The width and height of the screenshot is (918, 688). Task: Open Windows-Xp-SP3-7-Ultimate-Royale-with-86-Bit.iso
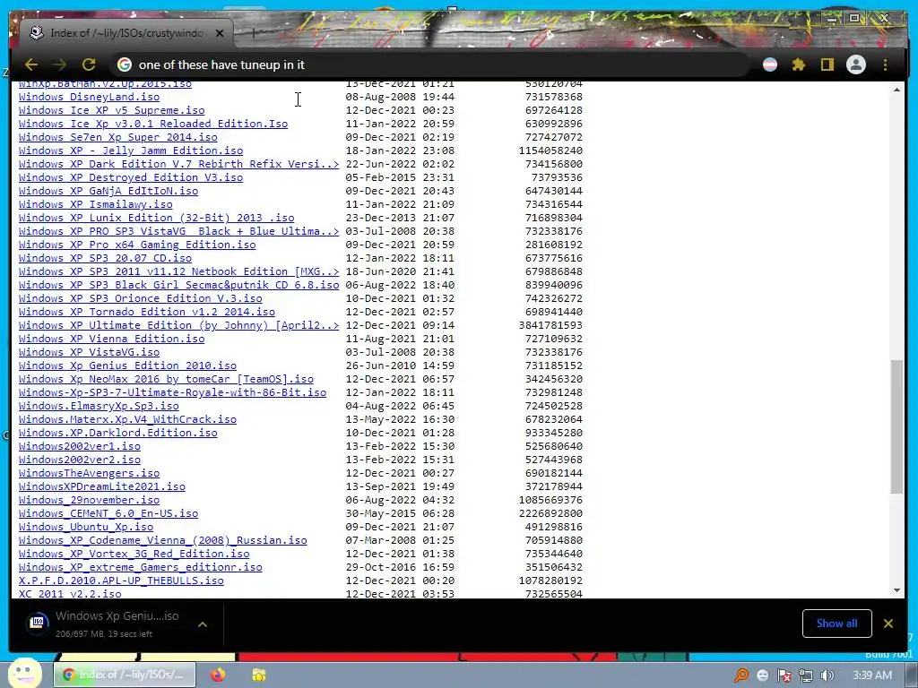tap(172, 393)
